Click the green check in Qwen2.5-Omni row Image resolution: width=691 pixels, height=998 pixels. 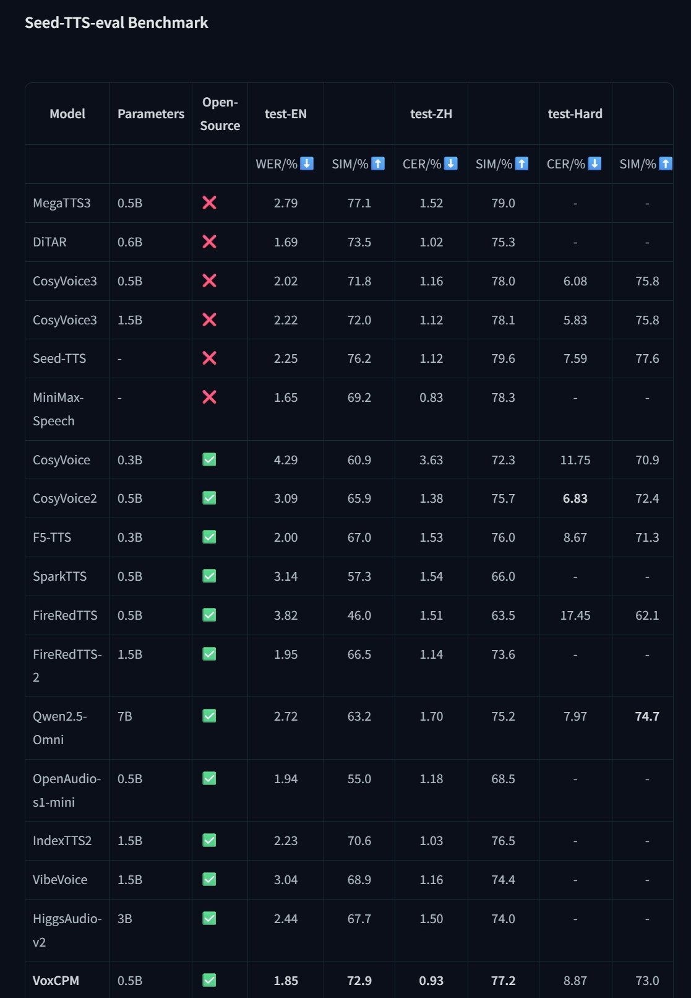pos(209,716)
